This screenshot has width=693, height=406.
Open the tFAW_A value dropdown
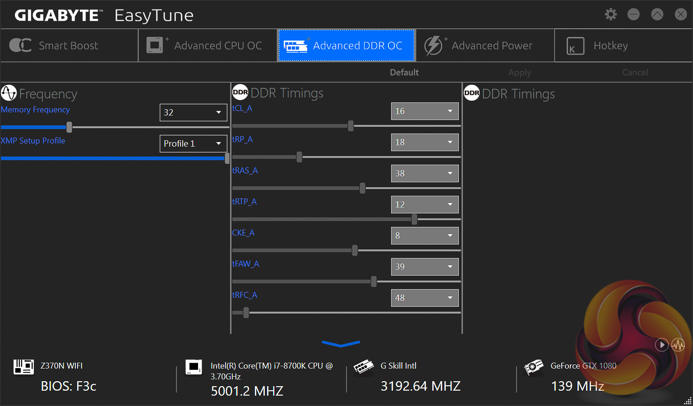click(x=425, y=267)
